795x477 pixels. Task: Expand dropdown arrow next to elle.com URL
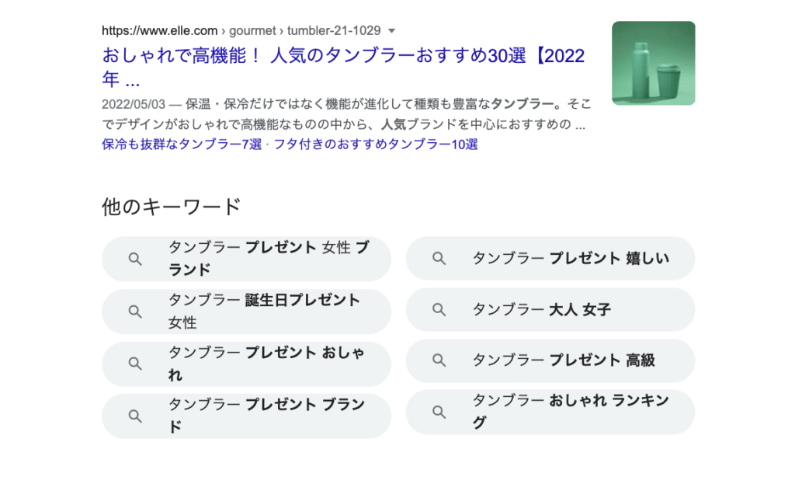391,31
